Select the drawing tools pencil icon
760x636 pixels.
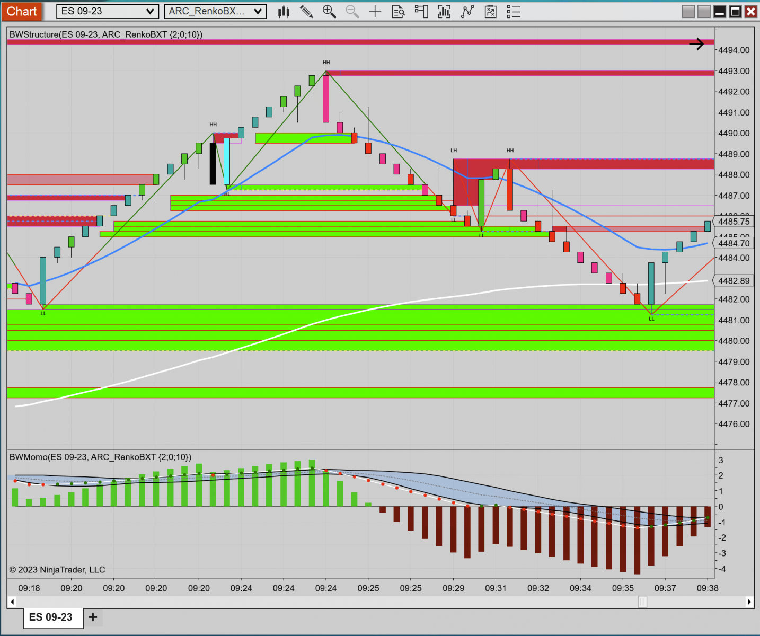point(306,12)
